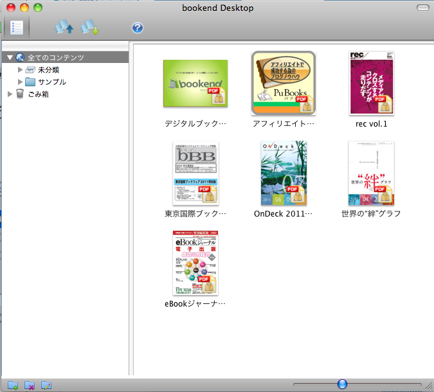Expand the ごみ箱 trash node
Viewport: 434px width, 392px height.
(x=10, y=94)
